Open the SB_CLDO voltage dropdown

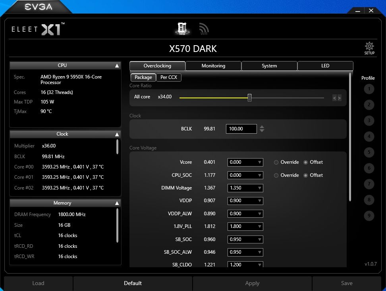coord(245,264)
